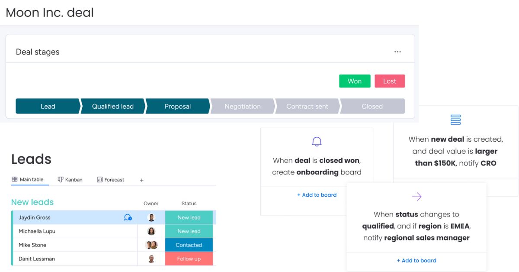Switch to the Main table tab
This screenshot has height=272, width=519.
coord(29,179)
